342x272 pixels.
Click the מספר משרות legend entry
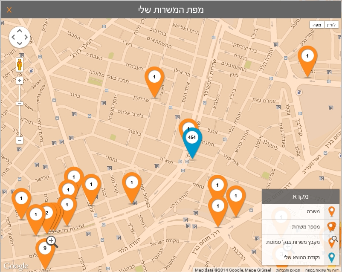click(x=301, y=227)
